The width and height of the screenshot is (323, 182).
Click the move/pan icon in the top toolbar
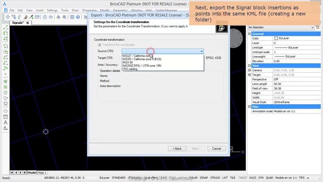[8, 17]
